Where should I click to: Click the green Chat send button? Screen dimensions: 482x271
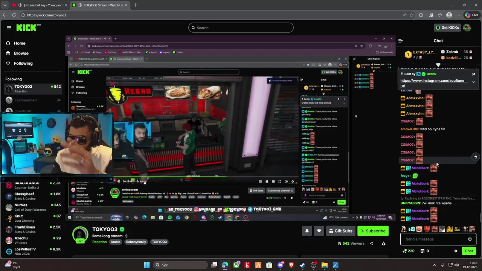coord(469,251)
